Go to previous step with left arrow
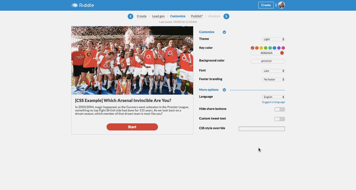This screenshot has width=356, height=190. tap(130, 17)
